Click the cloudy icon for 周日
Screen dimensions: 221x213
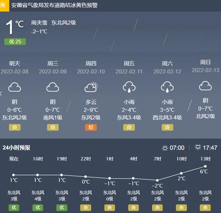click(205, 86)
